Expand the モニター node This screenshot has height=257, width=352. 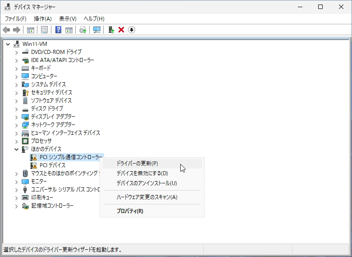click(16, 182)
